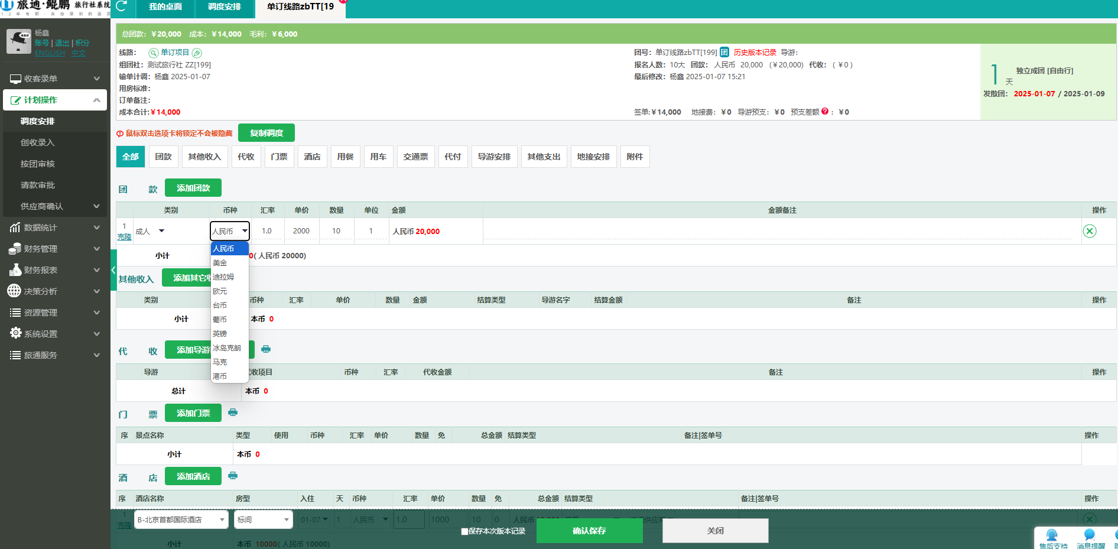Click the 财务报表 icon

15,270
